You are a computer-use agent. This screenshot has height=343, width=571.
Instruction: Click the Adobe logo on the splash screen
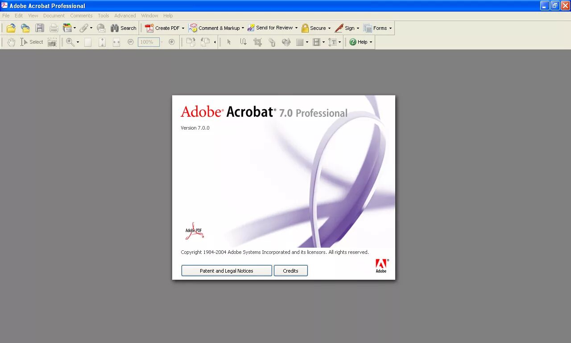381,266
